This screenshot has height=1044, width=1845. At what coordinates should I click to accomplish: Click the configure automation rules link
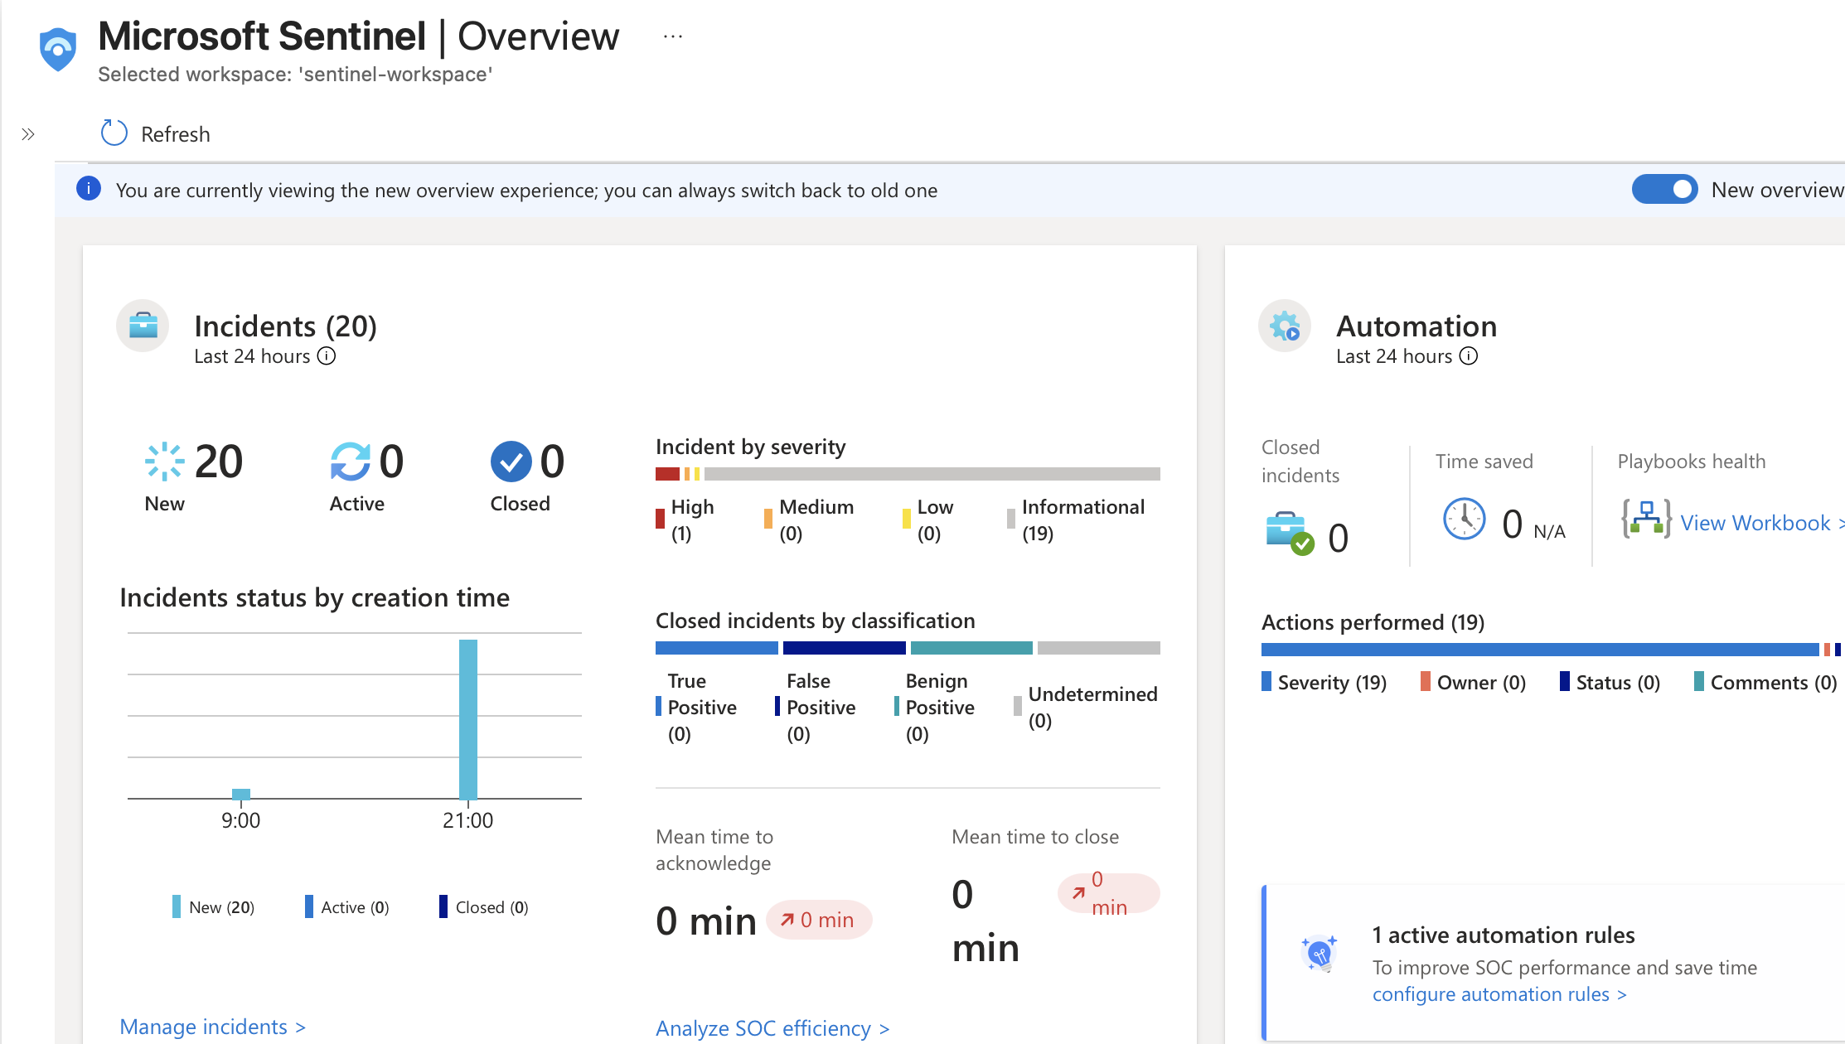pos(1499,994)
